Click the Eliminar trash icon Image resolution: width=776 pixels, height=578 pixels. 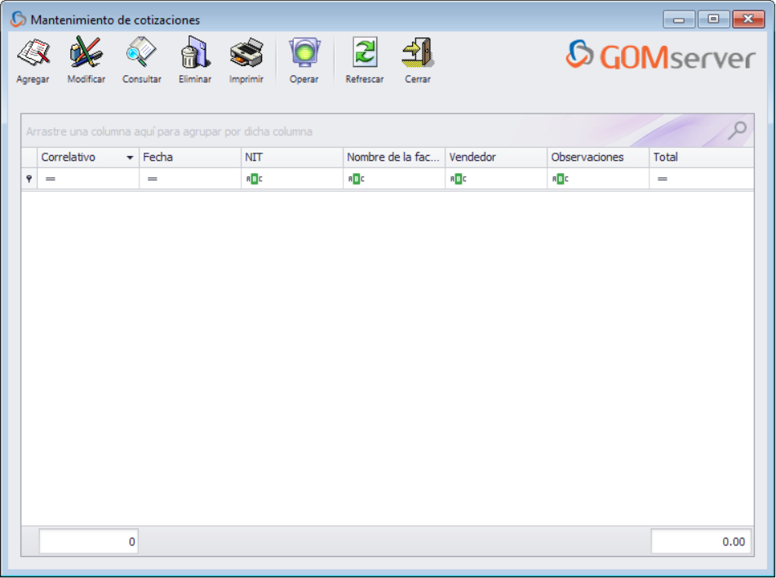[x=194, y=54]
